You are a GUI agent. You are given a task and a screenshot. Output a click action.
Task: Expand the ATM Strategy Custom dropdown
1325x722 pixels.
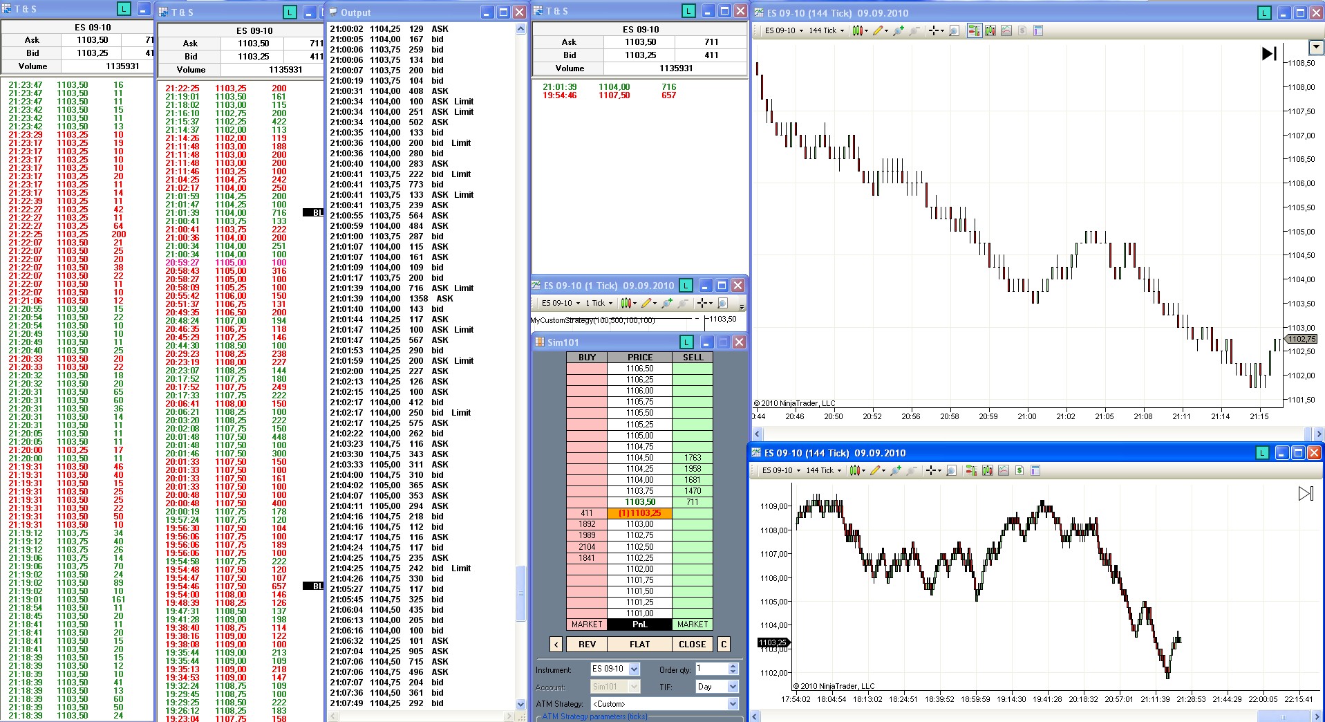pyautogui.click(x=733, y=703)
